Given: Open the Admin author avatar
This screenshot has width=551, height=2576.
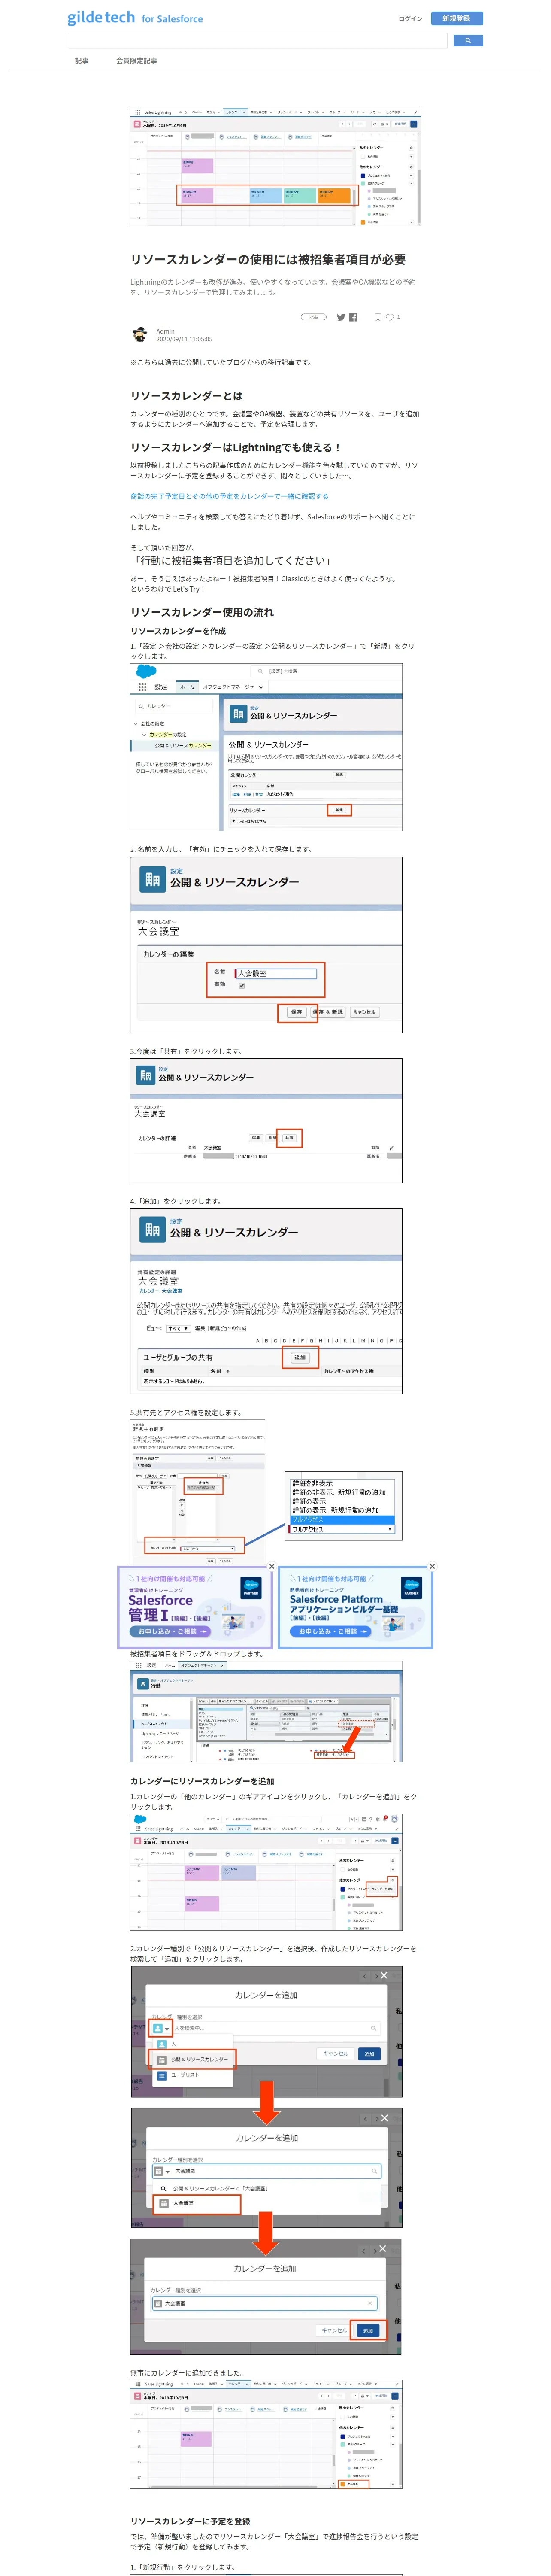Looking at the screenshot, I should 139,335.
